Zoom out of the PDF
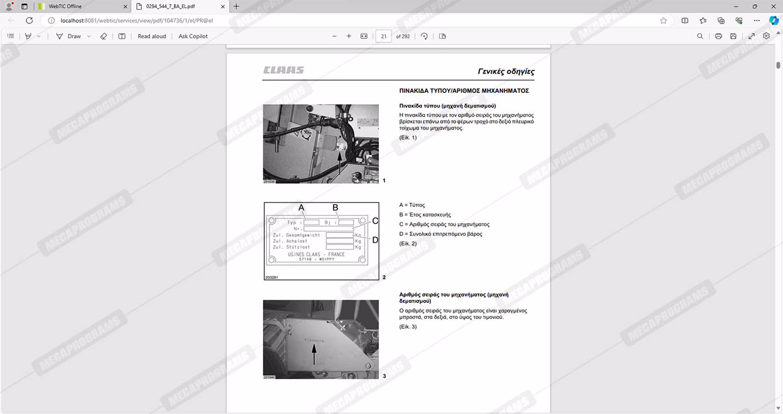783x414 pixels. [335, 36]
